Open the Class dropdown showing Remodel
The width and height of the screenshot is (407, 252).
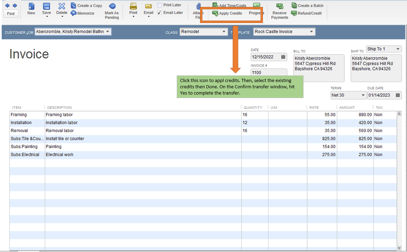coord(224,31)
